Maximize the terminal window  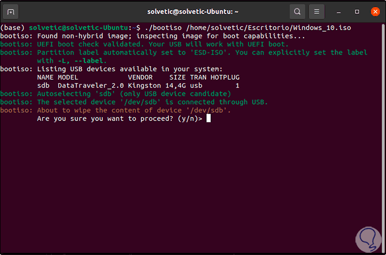click(357, 11)
